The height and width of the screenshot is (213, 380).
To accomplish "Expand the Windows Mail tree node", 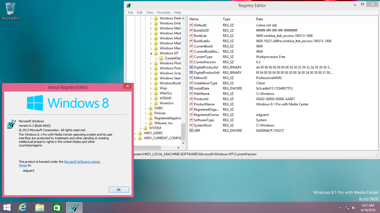I will [151, 28].
